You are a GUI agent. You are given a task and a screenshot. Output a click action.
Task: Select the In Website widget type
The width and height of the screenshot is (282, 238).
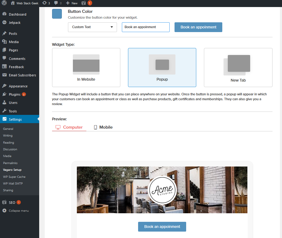[86, 68]
